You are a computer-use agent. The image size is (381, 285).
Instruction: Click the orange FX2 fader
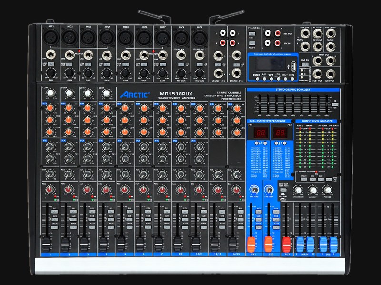pyautogui.click(x=268, y=244)
